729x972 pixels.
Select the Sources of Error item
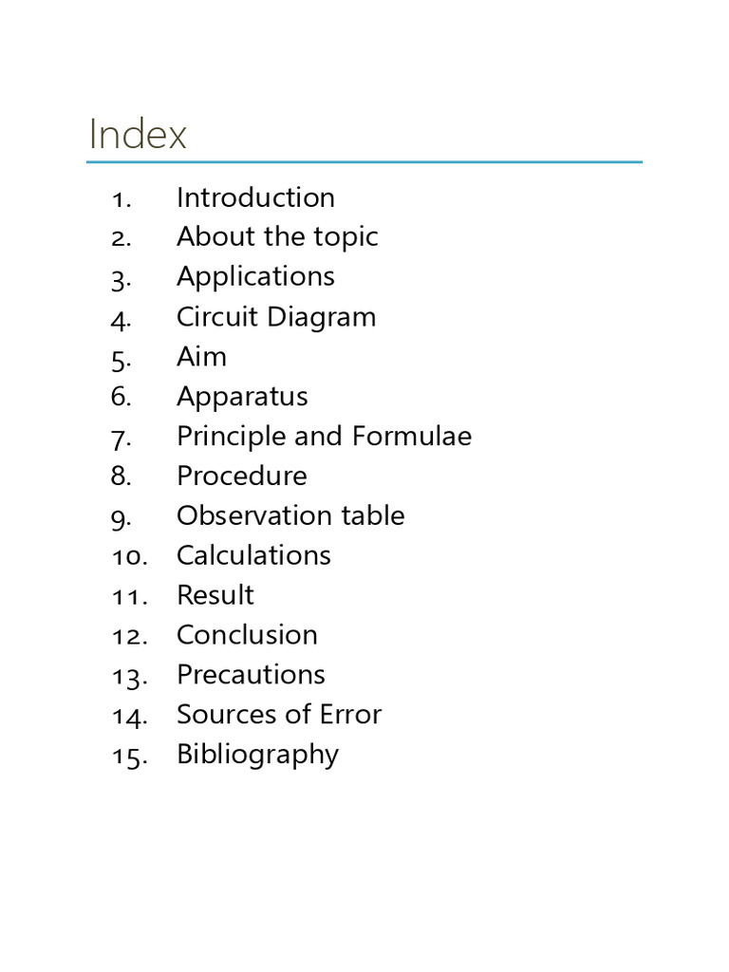[x=279, y=714]
